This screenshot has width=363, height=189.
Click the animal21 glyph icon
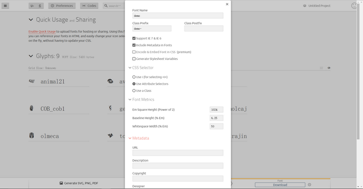point(32,81)
